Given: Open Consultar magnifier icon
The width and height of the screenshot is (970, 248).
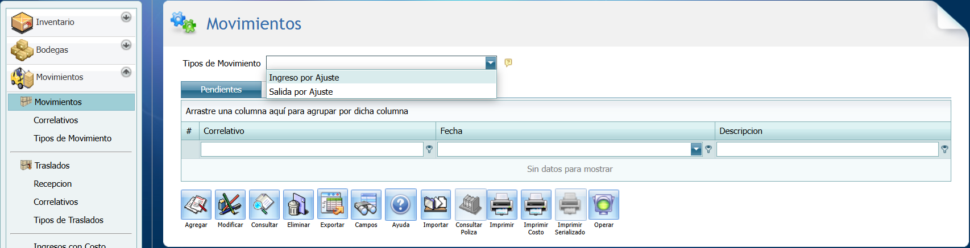Looking at the screenshot, I should click(x=264, y=205).
